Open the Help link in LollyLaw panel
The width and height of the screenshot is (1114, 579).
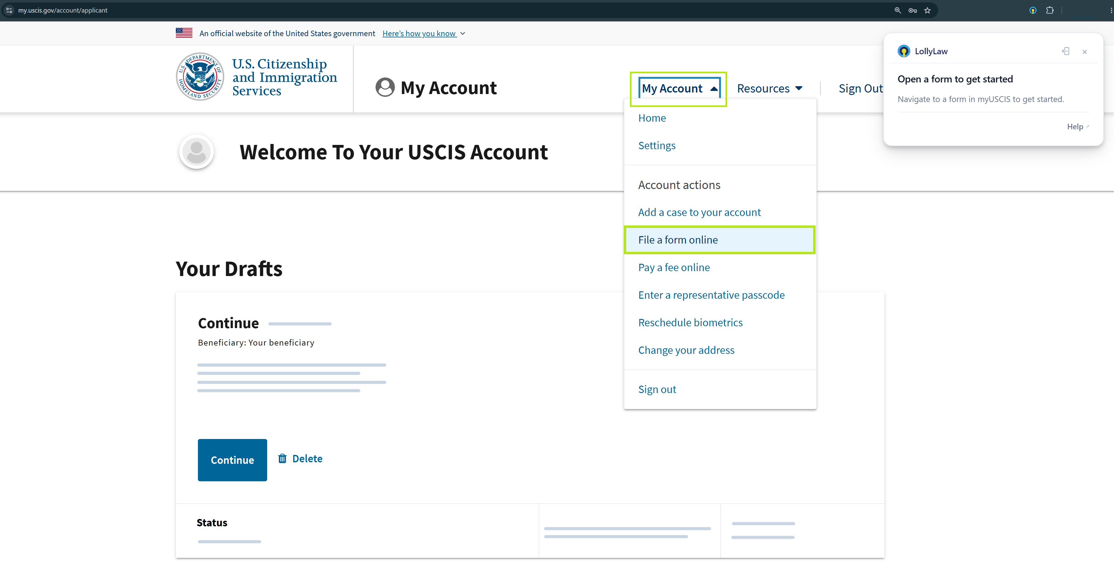click(x=1078, y=127)
